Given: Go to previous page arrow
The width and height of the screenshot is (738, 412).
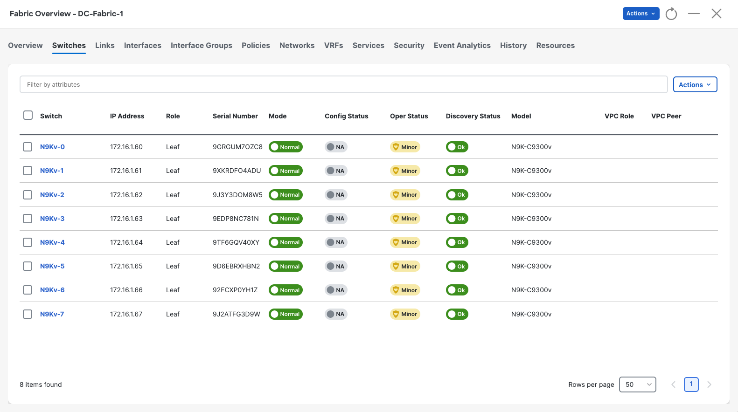Looking at the screenshot, I should pos(673,385).
